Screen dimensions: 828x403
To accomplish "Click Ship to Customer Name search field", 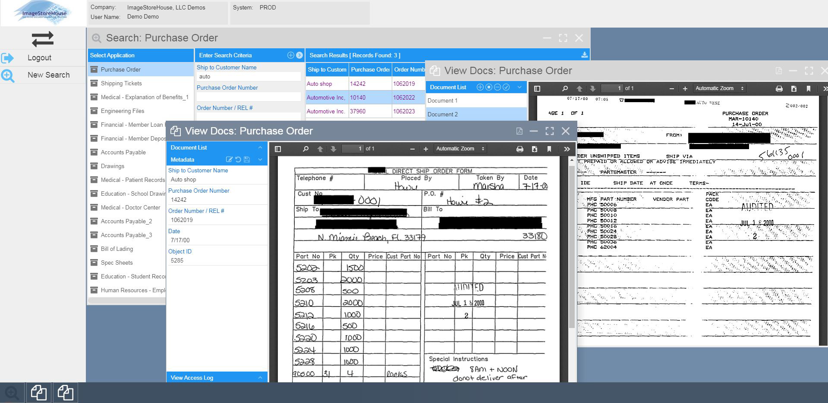I will click(249, 76).
